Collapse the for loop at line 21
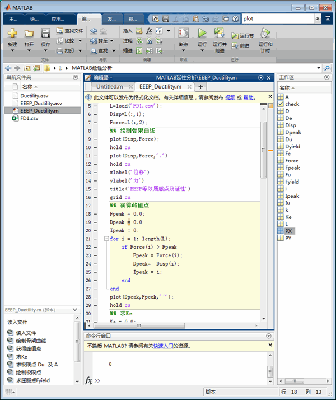This screenshot has width=336, height=400. 106,239
